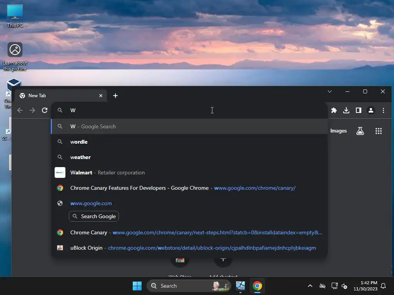This screenshot has height=295, width=394.
Task: Click the Walmart logo thumbnail
Action: click(60, 172)
